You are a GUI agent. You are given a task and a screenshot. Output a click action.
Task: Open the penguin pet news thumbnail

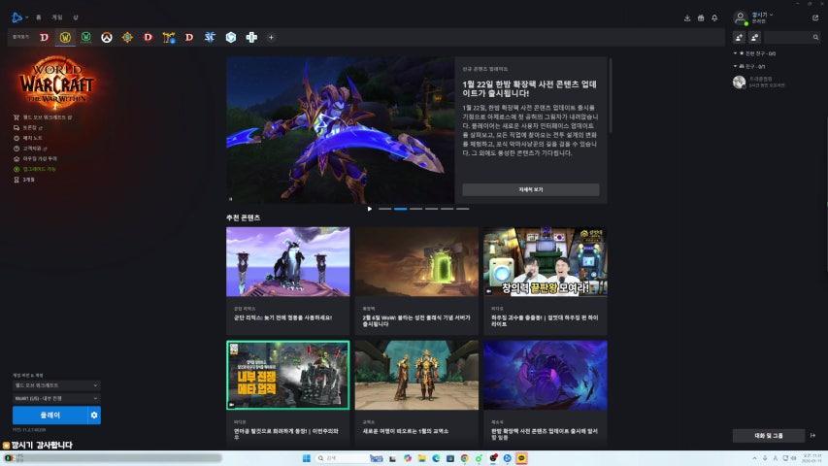click(x=287, y=261)
